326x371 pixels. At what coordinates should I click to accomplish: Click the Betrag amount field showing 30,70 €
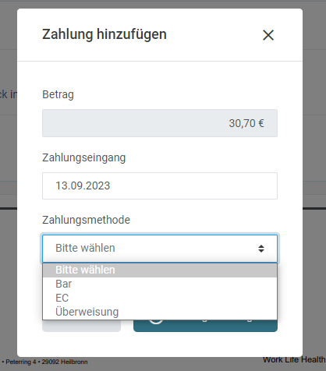tap(160, 123)
